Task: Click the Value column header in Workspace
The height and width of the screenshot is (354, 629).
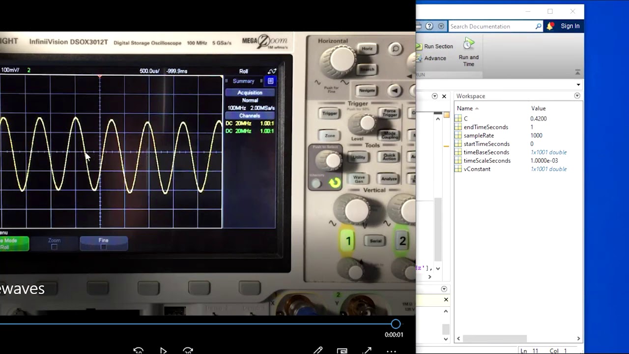Action: point(539,108)
